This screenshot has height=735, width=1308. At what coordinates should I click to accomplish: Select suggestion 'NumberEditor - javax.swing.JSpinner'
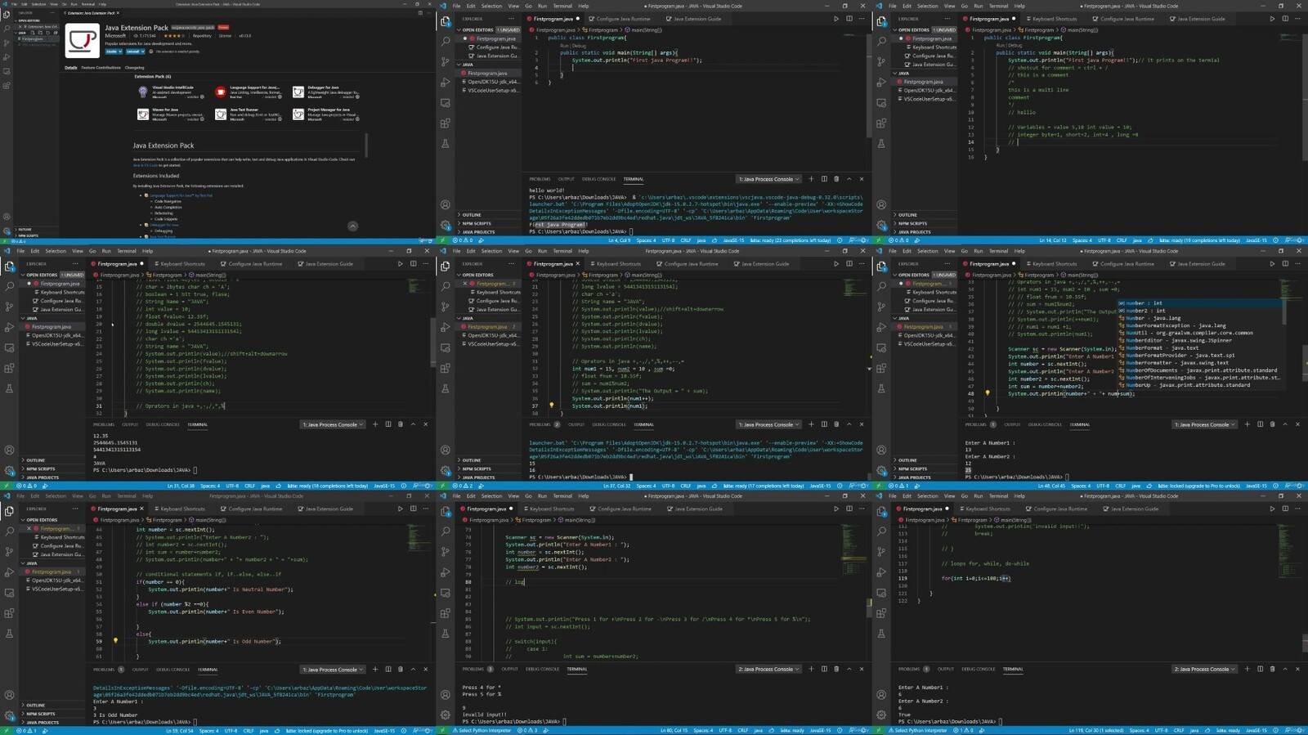pyautogui.click(x=1201, y=340)
